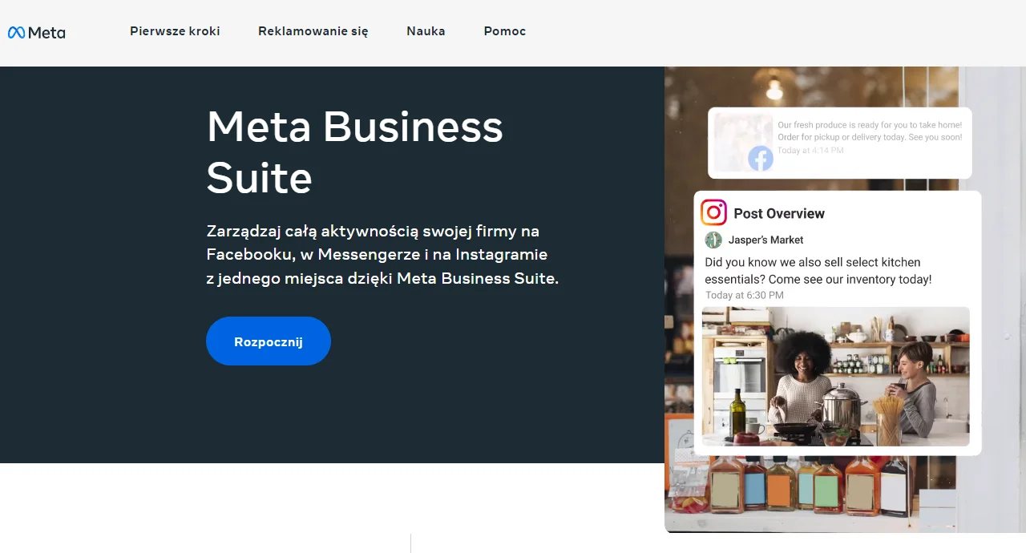This screenshot has width=1026, height=553.
Task: Open the Nauka menu item
Action: pos(426,31)
